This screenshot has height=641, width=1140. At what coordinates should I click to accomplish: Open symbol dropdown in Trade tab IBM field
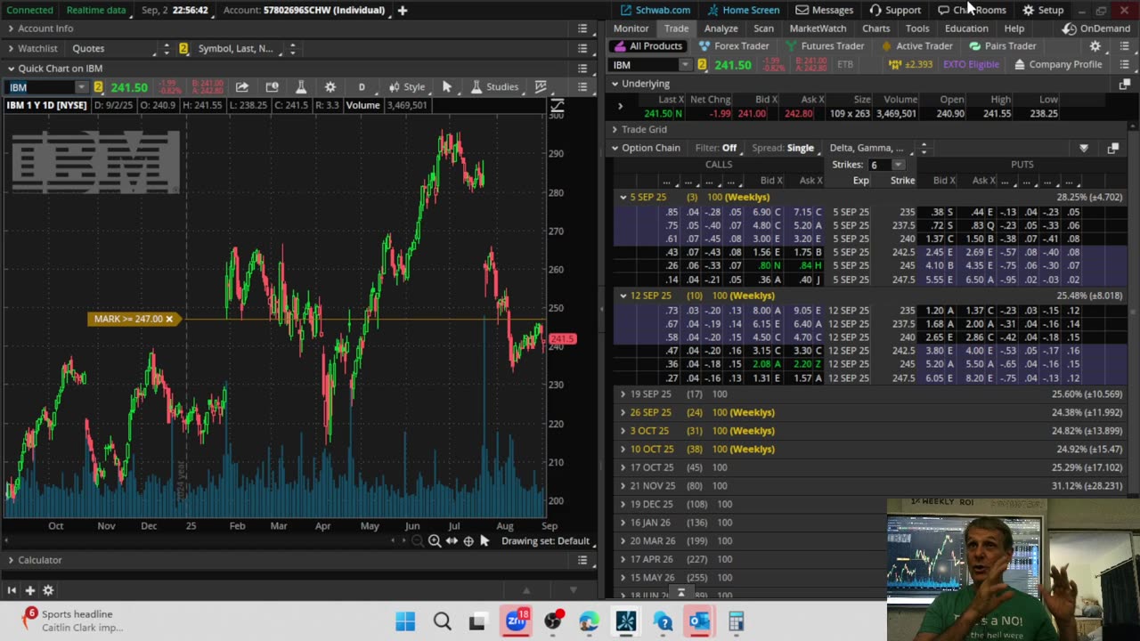point(685,64)
